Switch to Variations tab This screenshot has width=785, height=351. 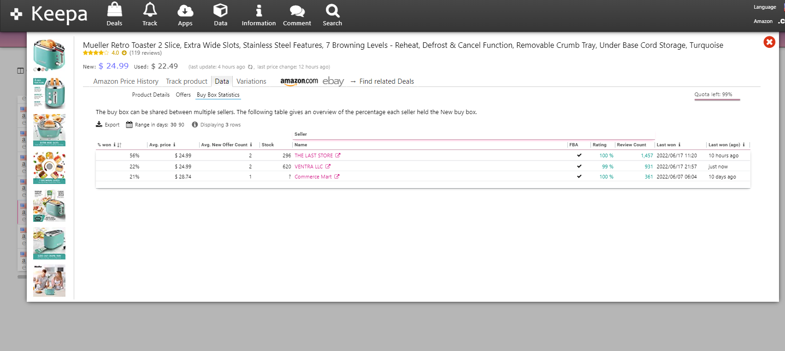coord(251,81)
